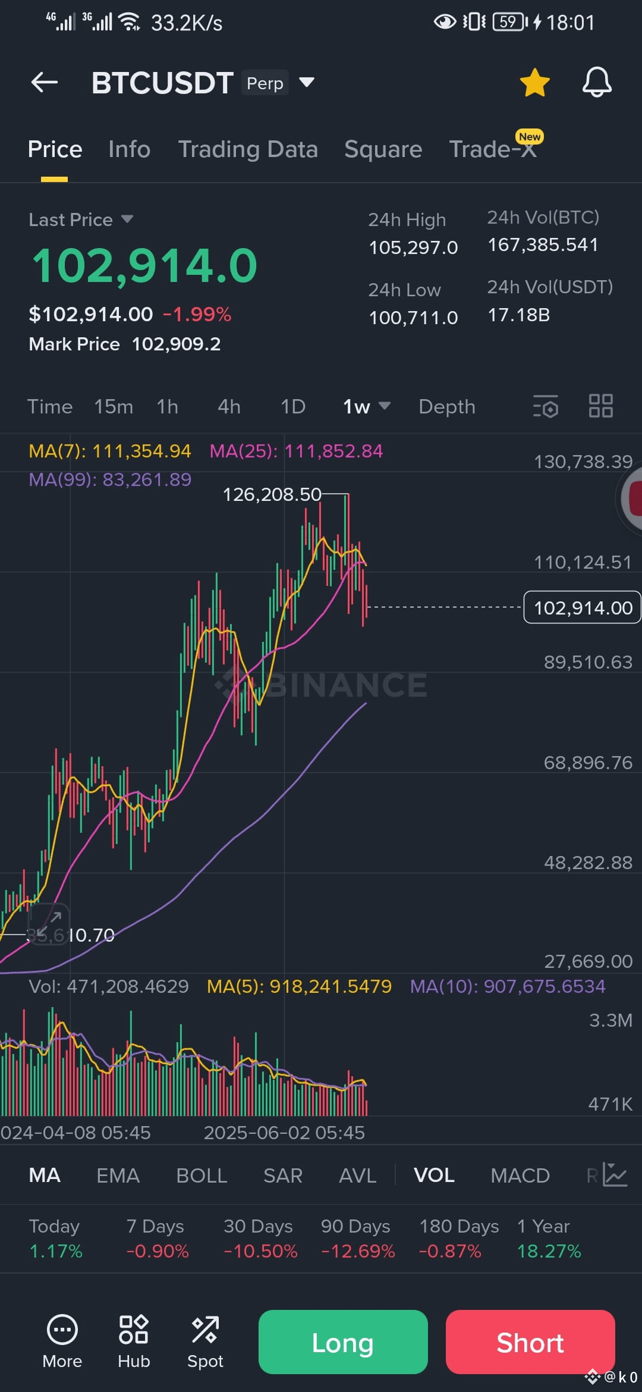Select the 1D interval

tap(293, 407)
